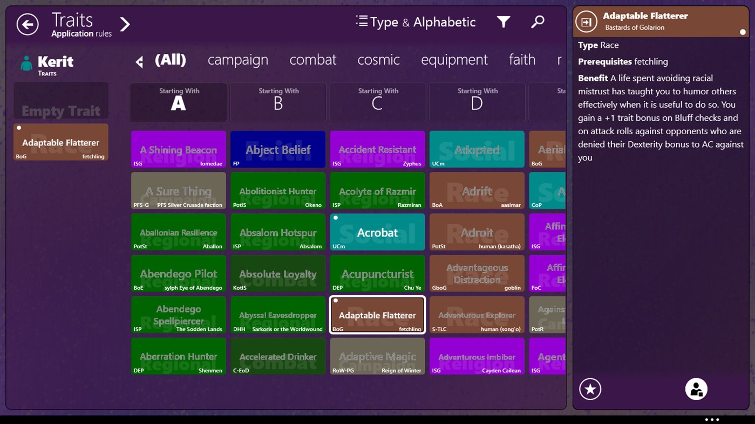The image size is (755, 424).
Task: Click the Empty Trait slot
Action: point(60,100)
